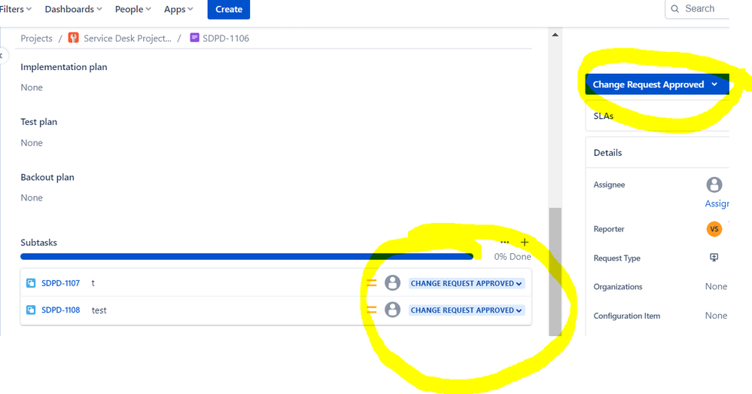Edit the Backout plan None value
This screenshot has height=394, width=752.
click(32, 197)
